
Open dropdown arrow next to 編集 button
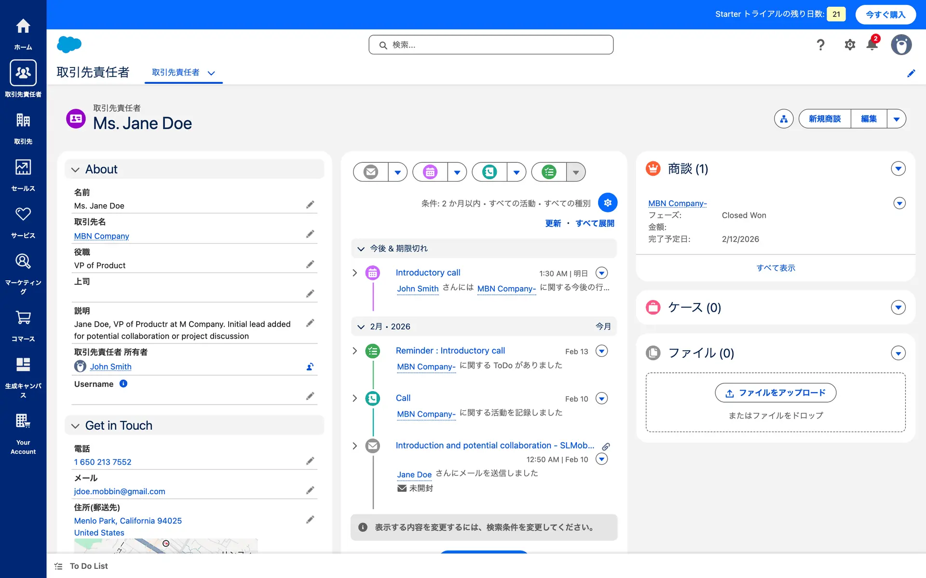[896, 119]
